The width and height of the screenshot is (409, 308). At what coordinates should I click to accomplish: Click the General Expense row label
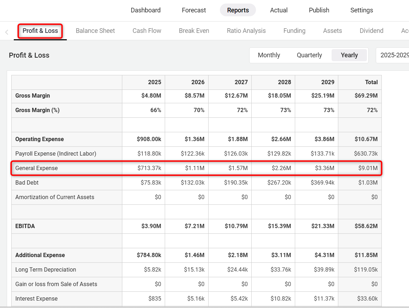36,168
